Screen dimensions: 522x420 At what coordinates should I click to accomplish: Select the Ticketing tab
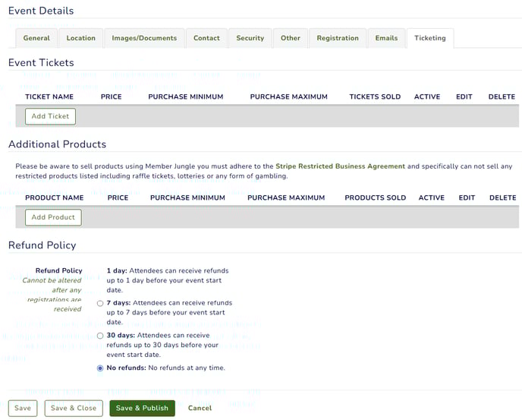[x=430, y=38]
